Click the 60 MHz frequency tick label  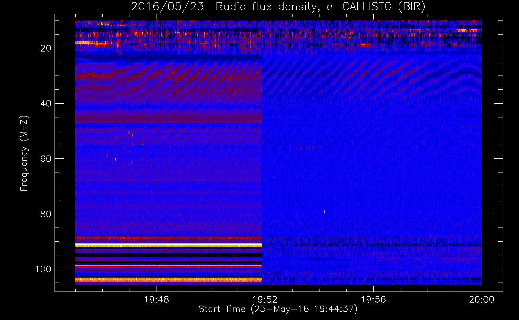tap(46, 159)
